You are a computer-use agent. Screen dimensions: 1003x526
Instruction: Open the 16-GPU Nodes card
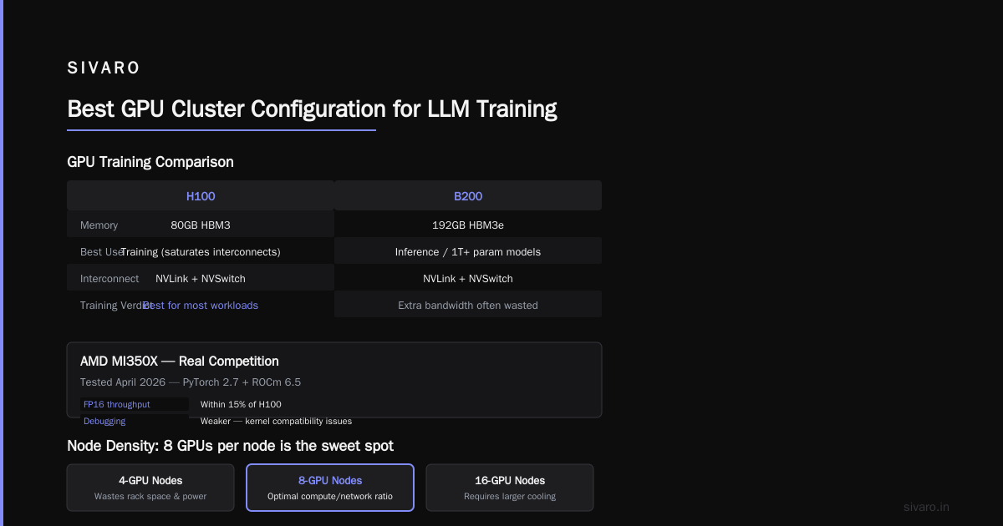point(510,488)
